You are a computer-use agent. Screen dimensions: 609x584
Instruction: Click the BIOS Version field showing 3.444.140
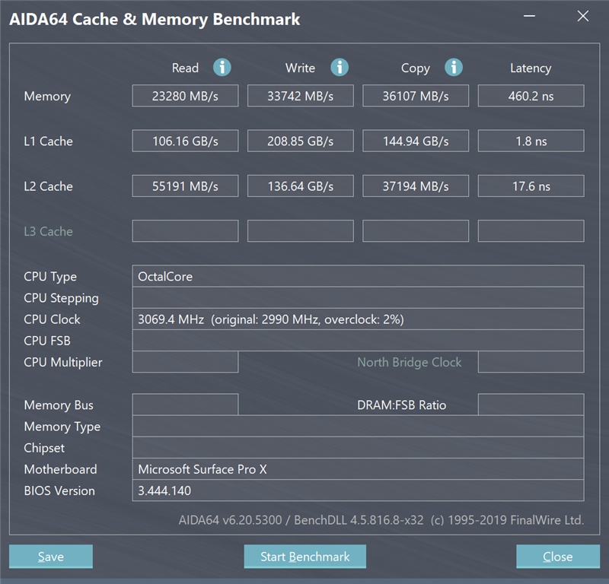[x=358, y=490]
